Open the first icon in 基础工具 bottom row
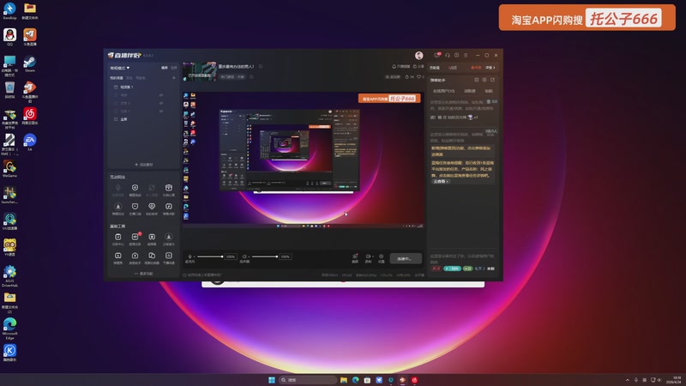Viewport: 686px width, 386px height. pos(118,258)
